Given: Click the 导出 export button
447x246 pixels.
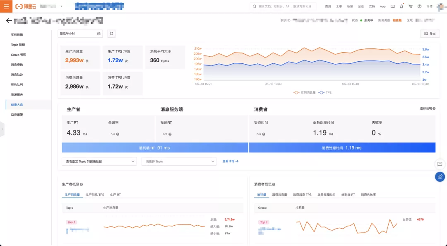Looking at the screenshot, I should tap(430, 34).
